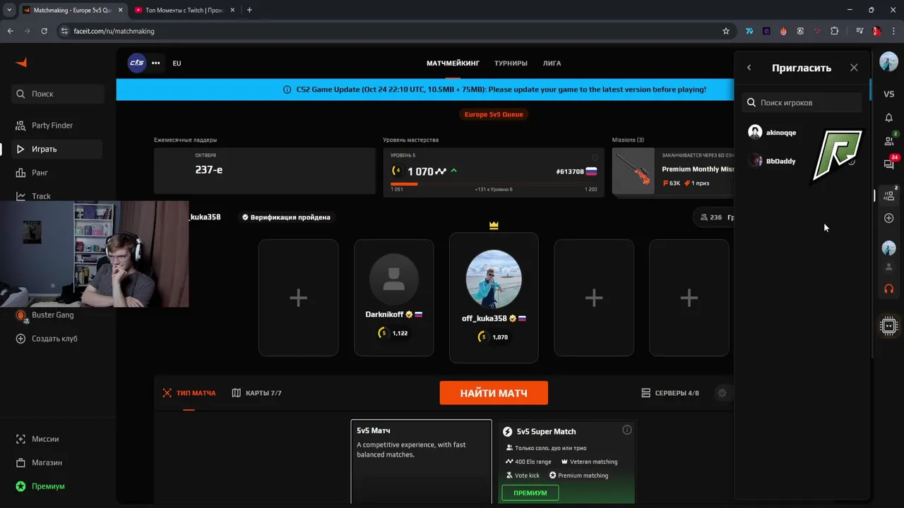Open notifications bell icon
Image resolution: width=904 pixels, height=508 pixels.
pyautogui.click(x=889, y=117)
